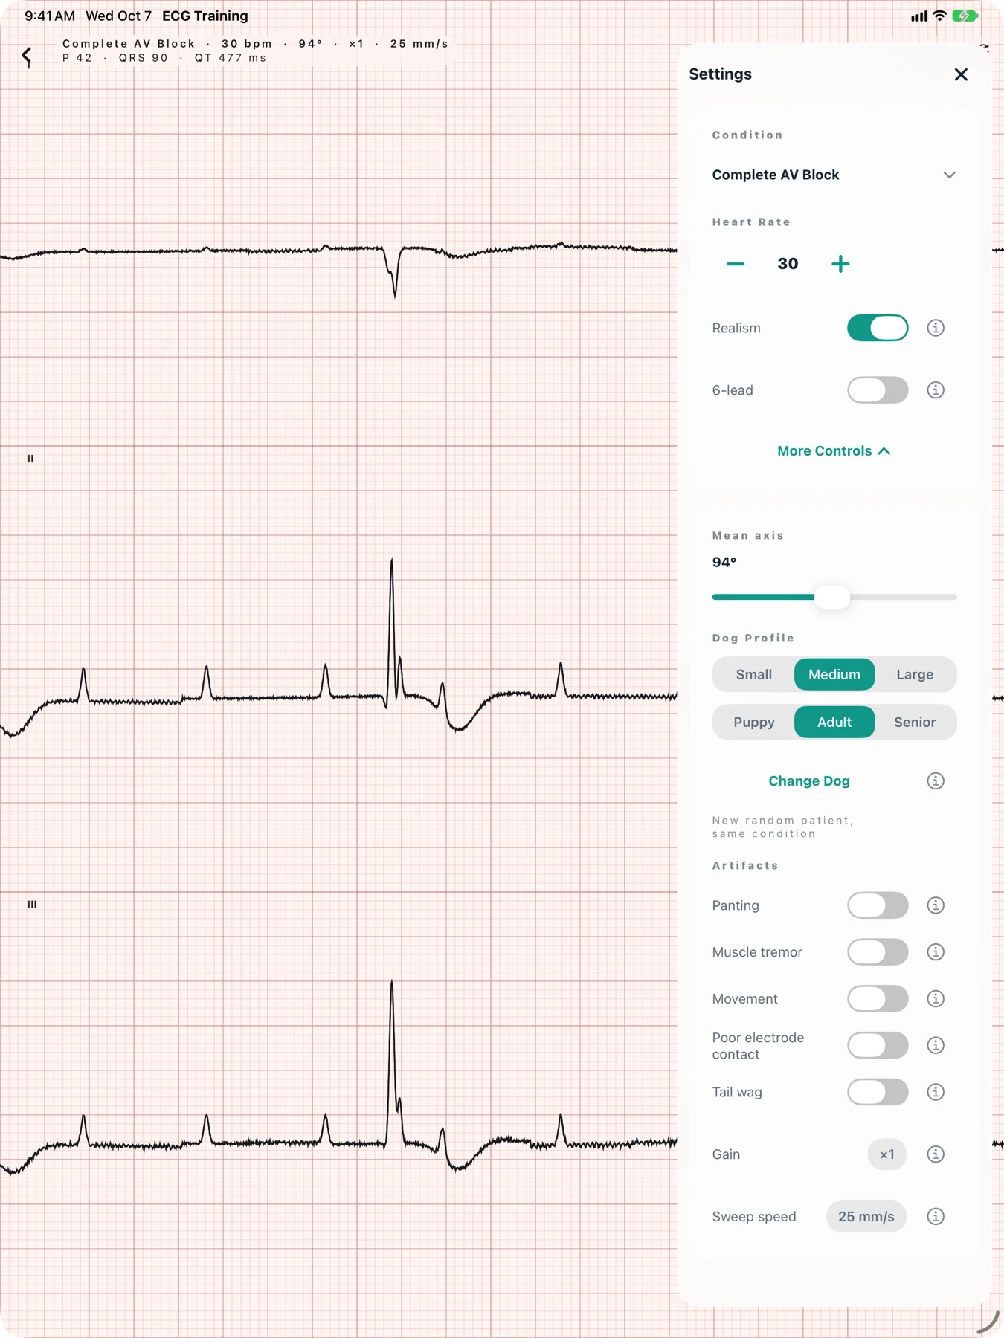The image size is (1004, 1338).
Task: Select Medium dog size
Action: tap(834, 675)
